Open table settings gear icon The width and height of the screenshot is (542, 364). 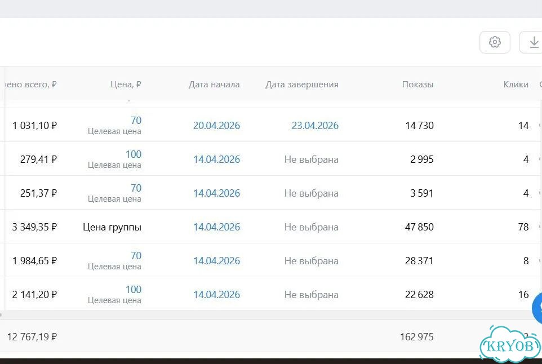point(495,42)
